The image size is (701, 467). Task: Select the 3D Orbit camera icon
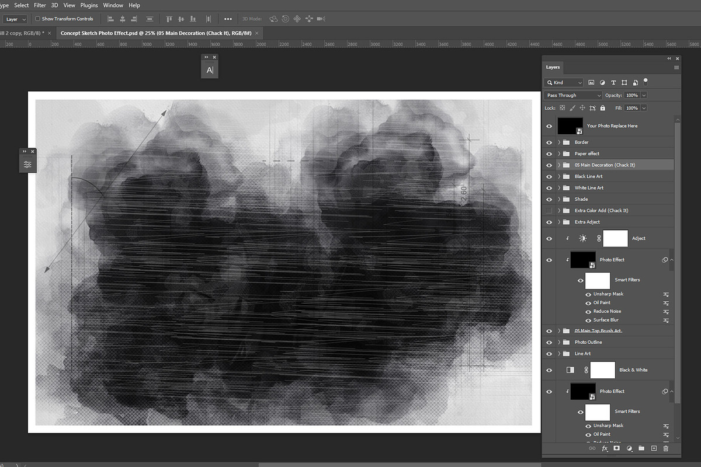point(273,19)
